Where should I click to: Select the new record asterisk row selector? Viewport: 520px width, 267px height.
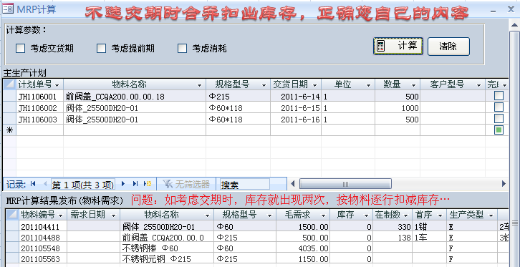tap(9, 130)
